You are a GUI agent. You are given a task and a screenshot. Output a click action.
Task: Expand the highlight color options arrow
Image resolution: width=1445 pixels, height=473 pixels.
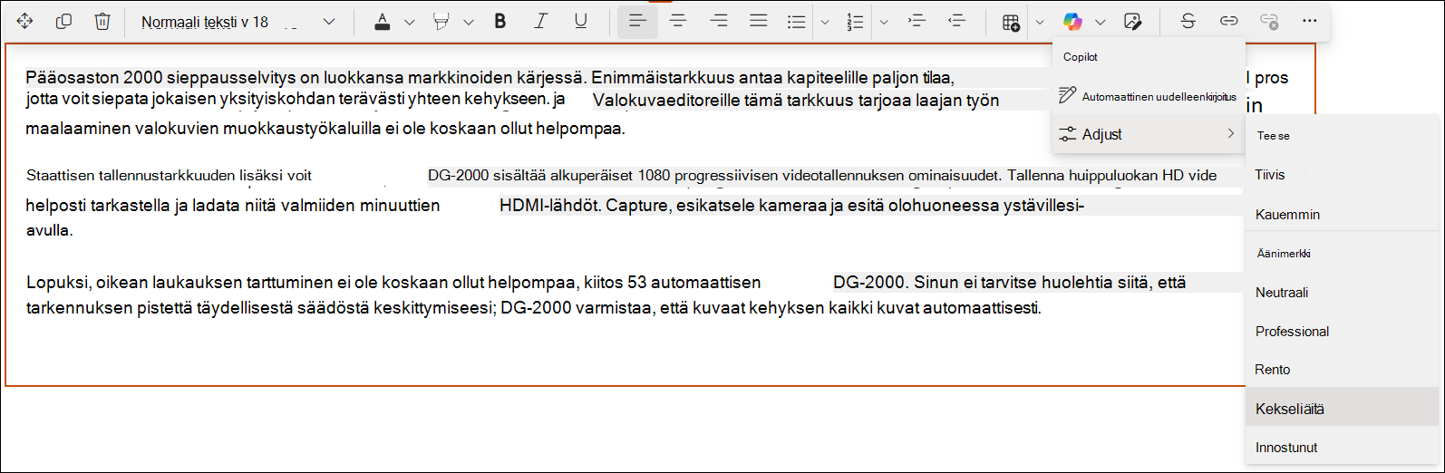[468, 22]
